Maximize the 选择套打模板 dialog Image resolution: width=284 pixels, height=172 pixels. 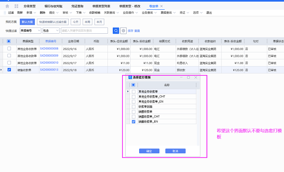tap(188, 77)
